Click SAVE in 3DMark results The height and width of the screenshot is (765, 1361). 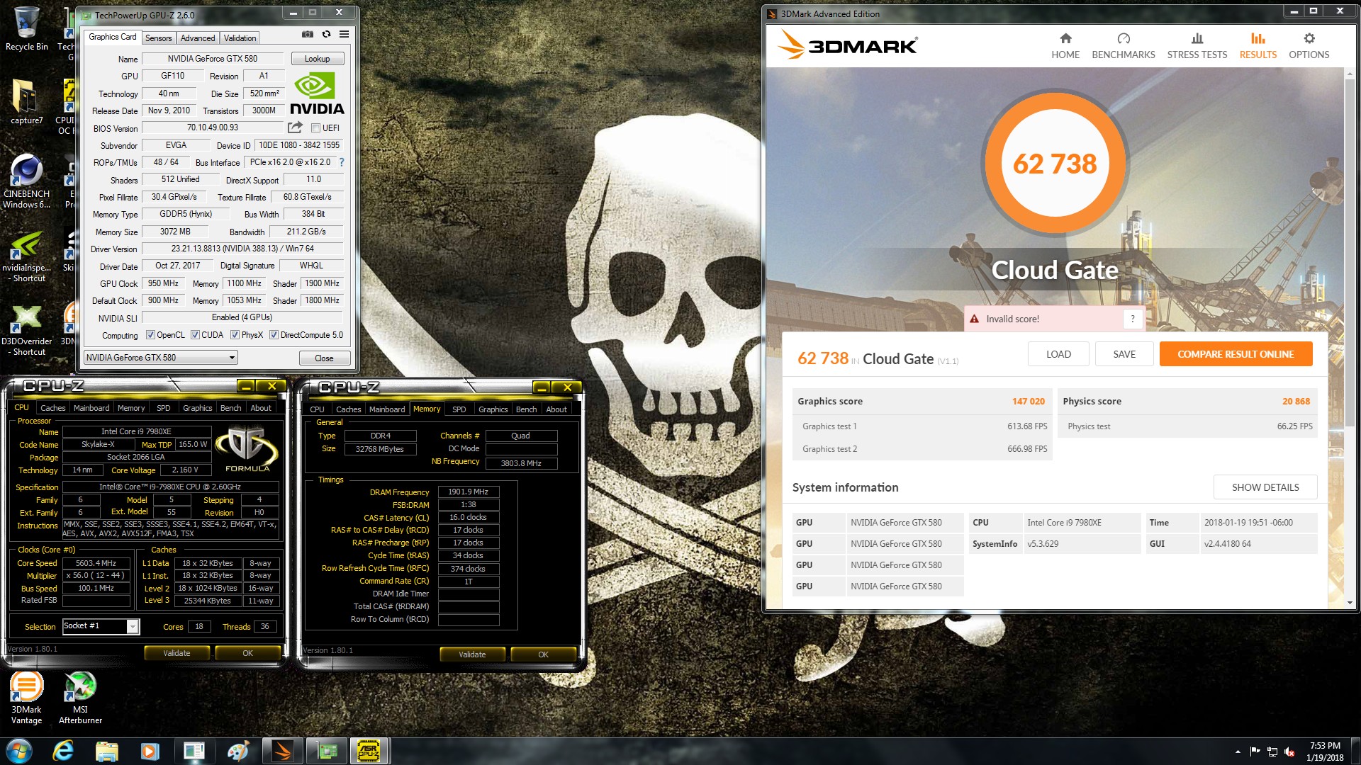coord(1124,354)
